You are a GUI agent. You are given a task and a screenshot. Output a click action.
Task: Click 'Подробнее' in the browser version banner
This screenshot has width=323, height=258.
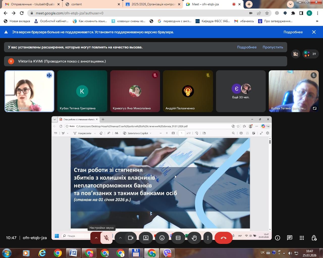[x=293, y=32]
